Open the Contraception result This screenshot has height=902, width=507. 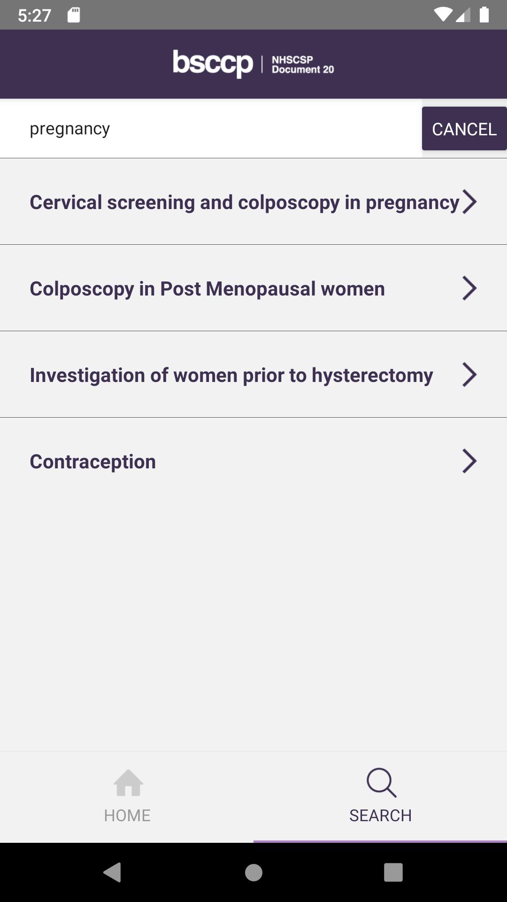coord(253,461)
